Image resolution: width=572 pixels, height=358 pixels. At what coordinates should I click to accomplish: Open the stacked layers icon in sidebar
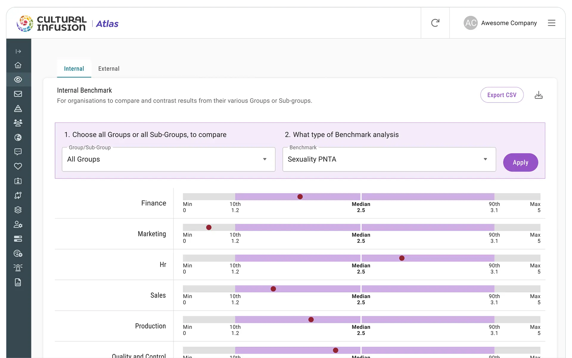(18, 210)
